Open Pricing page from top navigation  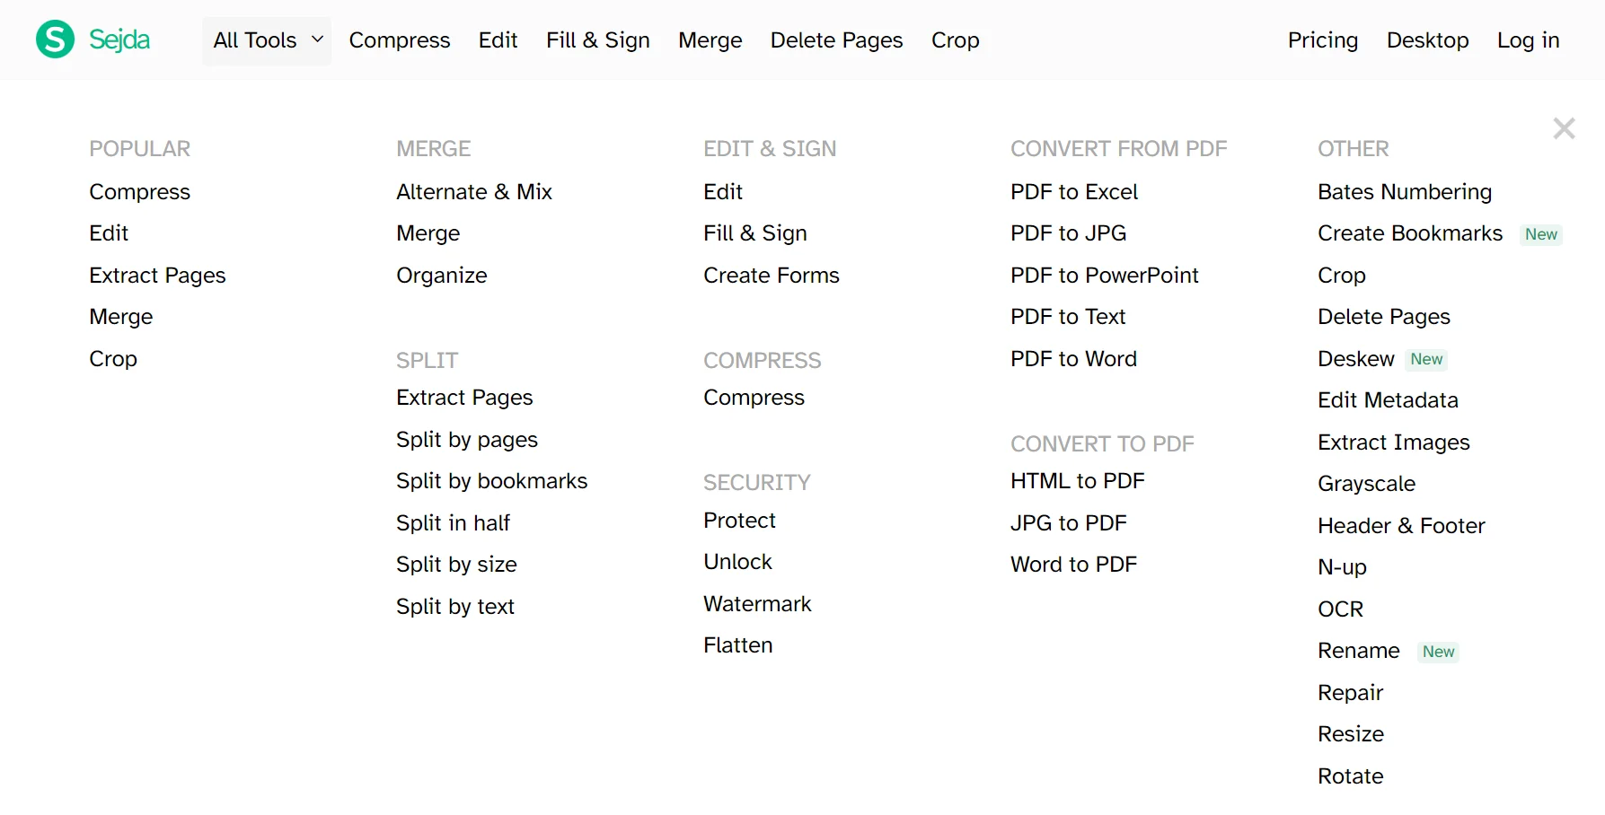coord(1322,40)
